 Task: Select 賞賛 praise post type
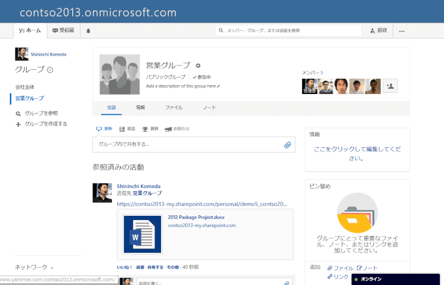(x=150, y=129)
